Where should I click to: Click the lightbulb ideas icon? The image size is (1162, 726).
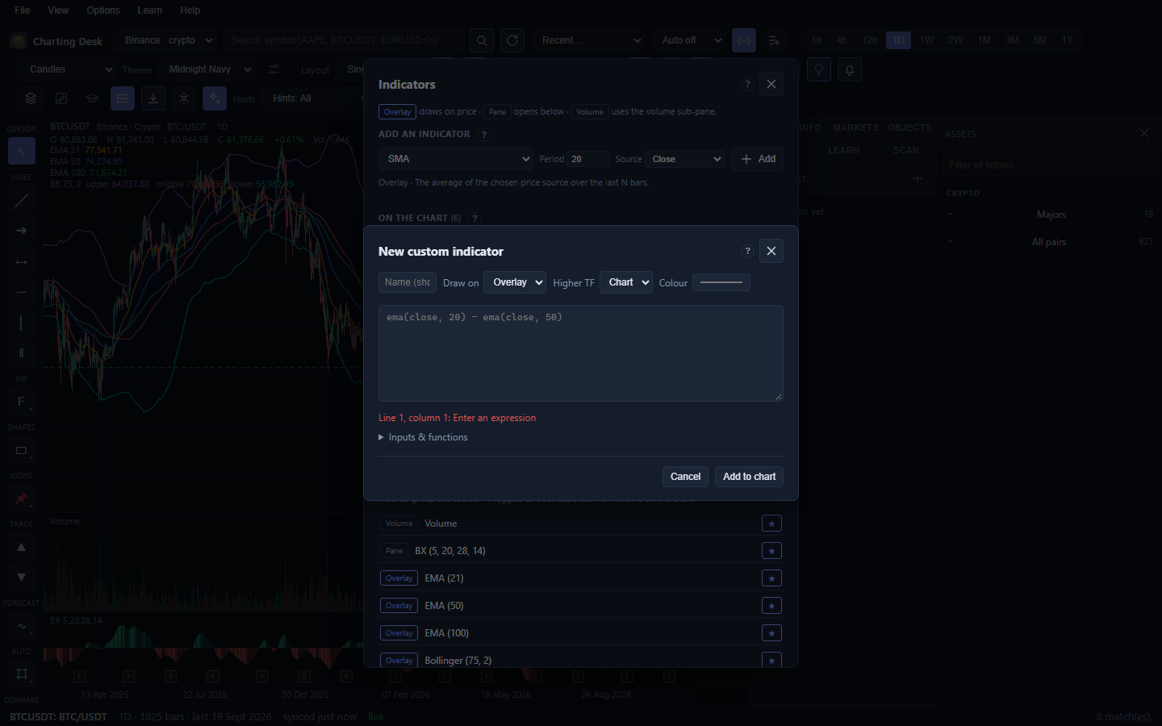pyautogui.click(x=819, y=69)
